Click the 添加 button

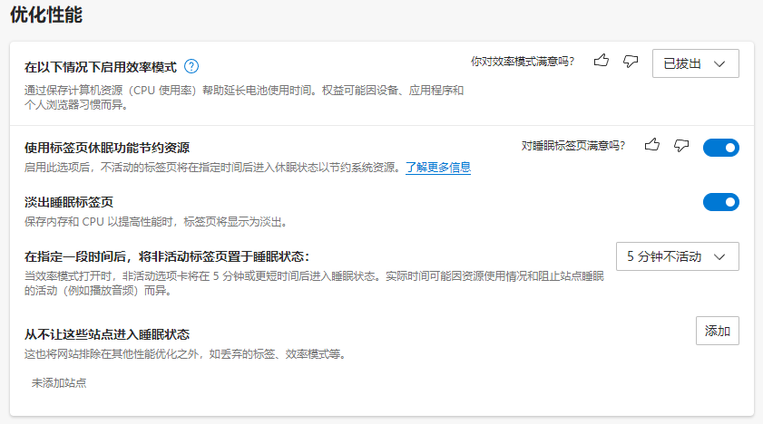click(717, 331)
